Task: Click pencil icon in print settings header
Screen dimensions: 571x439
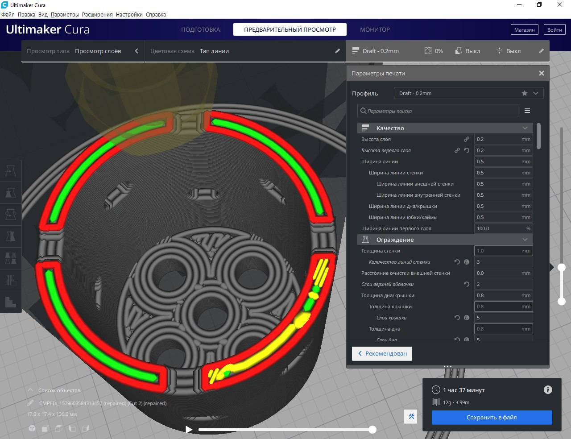Action: [x=541, y=51]
